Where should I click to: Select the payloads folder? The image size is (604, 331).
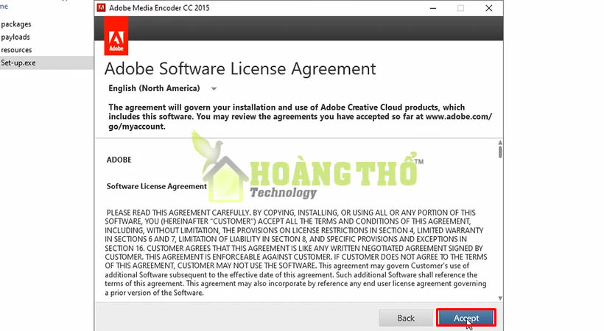(16, 37)
